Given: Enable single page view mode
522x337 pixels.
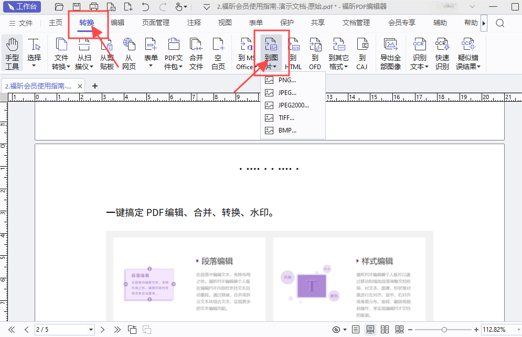Looking at the screenshot, I should (x=356, y=330).
